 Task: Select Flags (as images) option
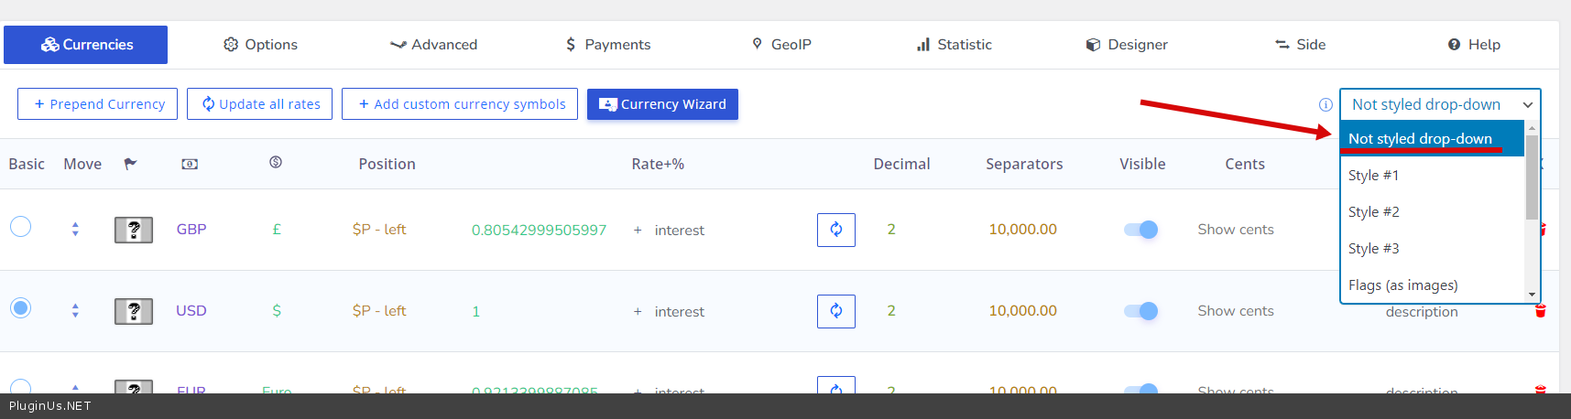pos(1402,285)
